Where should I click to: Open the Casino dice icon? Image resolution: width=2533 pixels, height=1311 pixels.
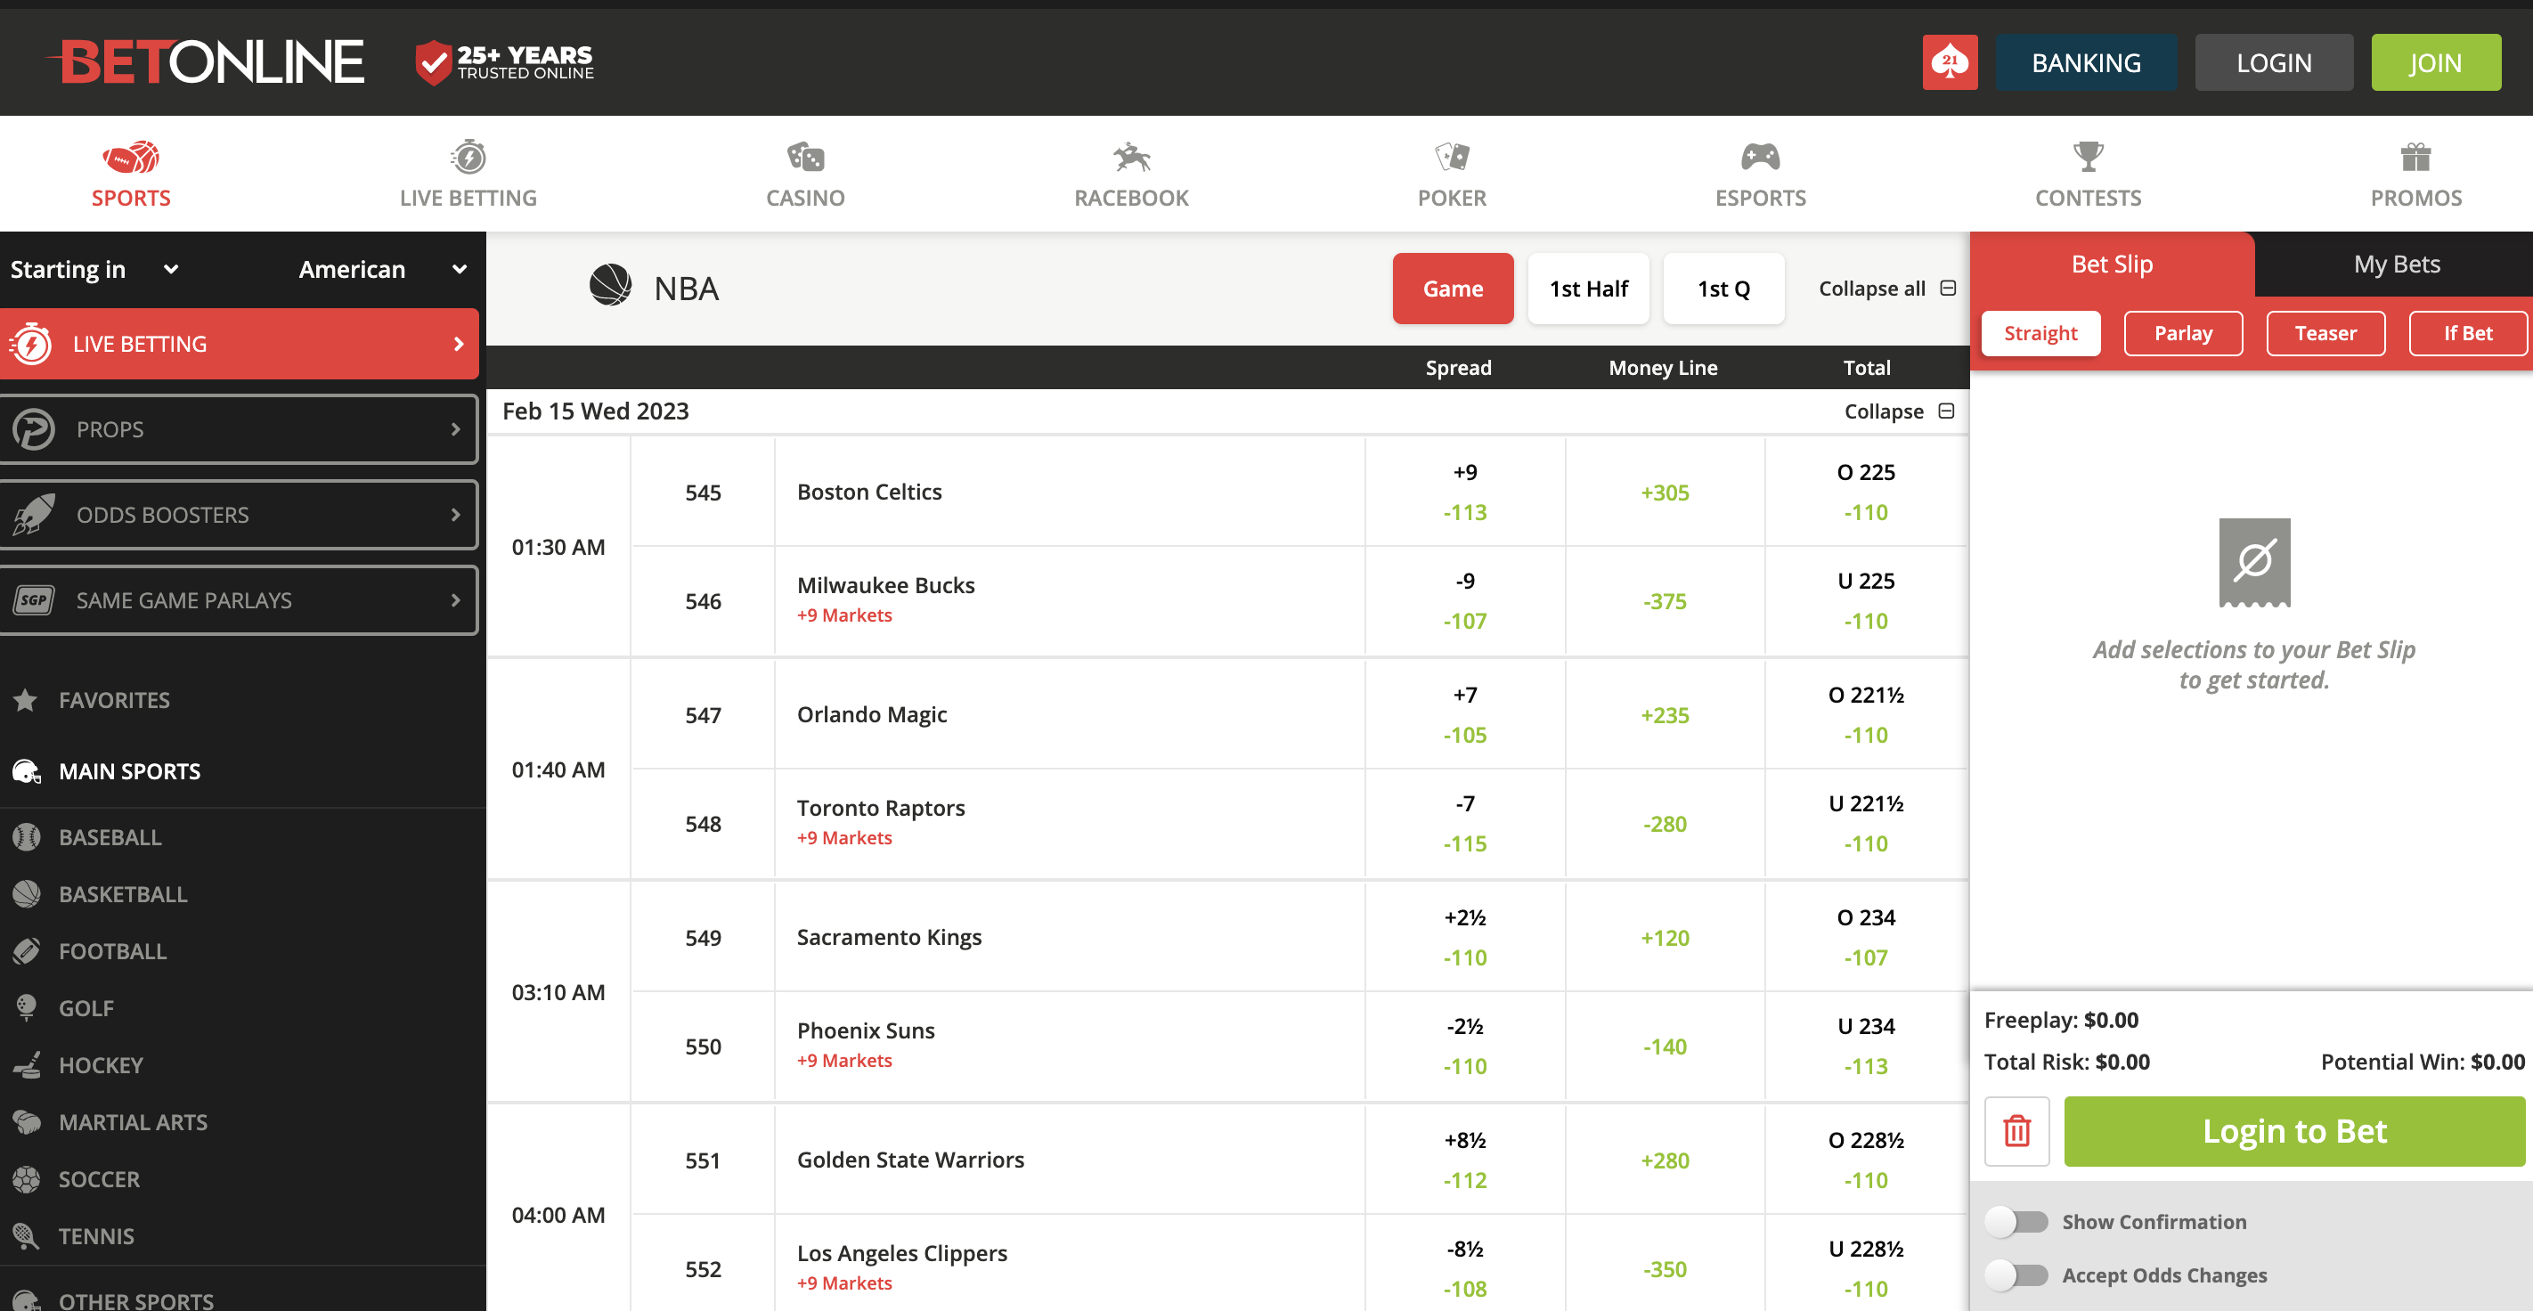pos(805,157)
